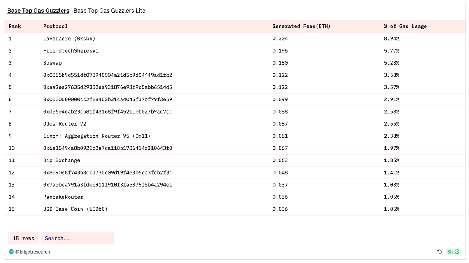Click the 2.55% gas usage value
Screen dimensions: 469x263
point(392,124)
